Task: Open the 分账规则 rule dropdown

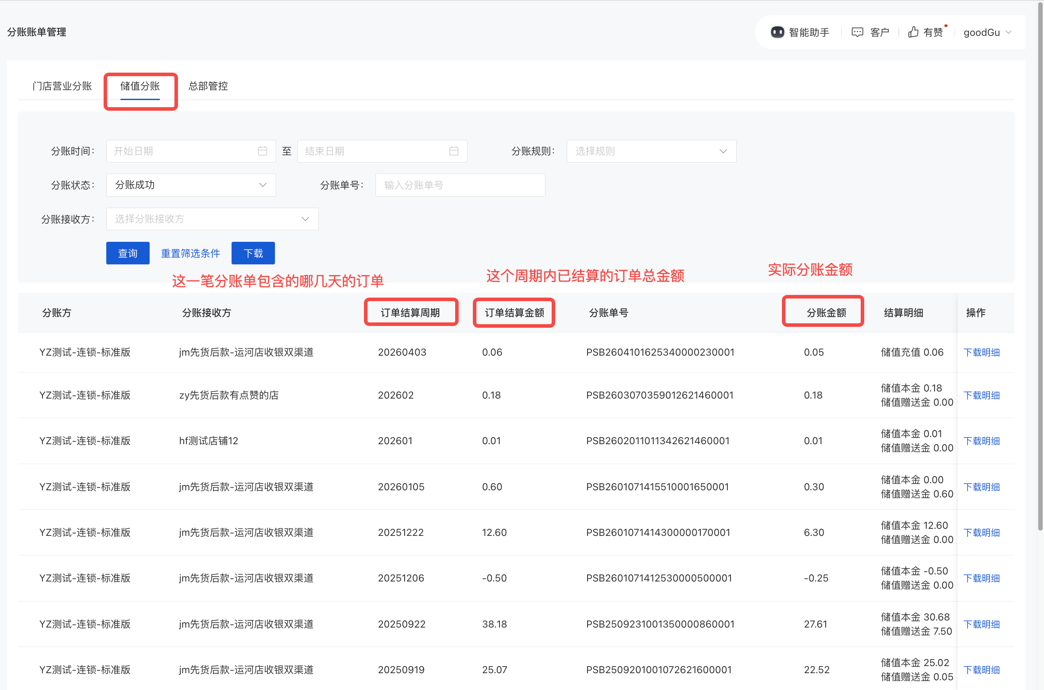Action: 651,151
